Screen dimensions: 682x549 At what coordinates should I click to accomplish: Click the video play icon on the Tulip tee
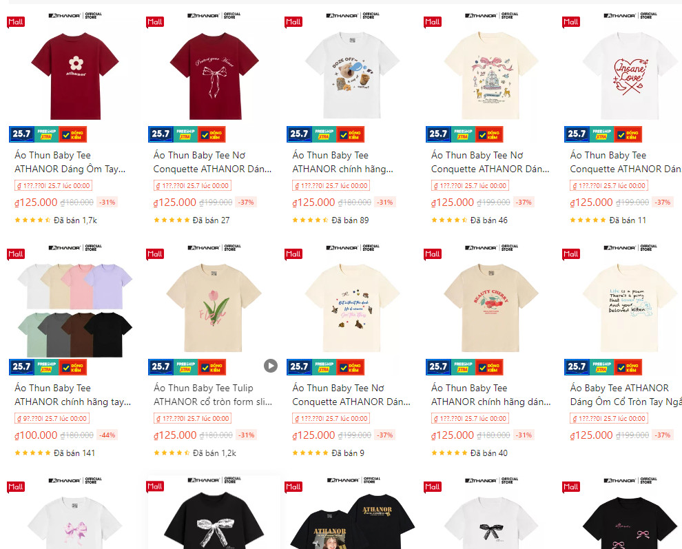(271, 366)
